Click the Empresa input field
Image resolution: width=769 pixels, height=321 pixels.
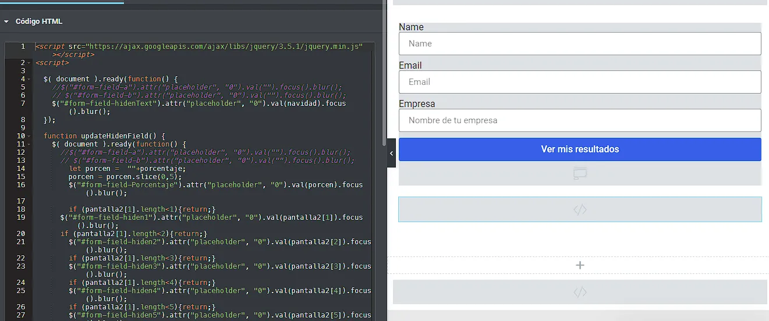point(580,120)
